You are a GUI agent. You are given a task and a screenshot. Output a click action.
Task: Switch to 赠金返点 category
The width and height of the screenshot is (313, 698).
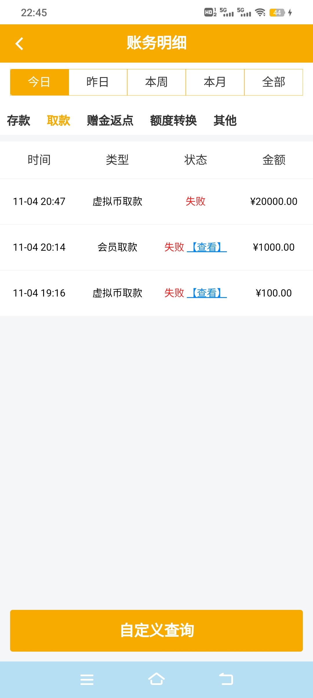110,121
